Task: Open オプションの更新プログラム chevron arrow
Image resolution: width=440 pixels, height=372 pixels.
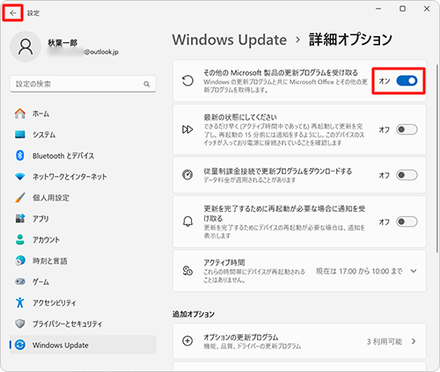Action: (x=414, y=341)
